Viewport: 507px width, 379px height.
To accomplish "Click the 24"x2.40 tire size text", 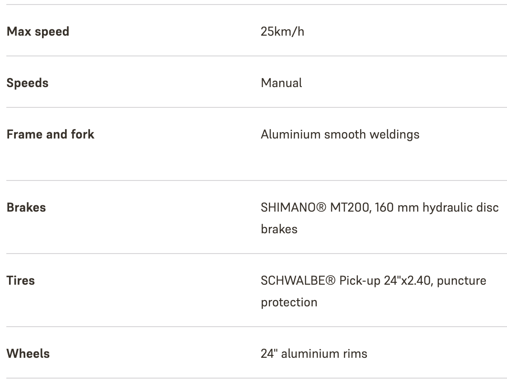I will [x=406, y=281].
